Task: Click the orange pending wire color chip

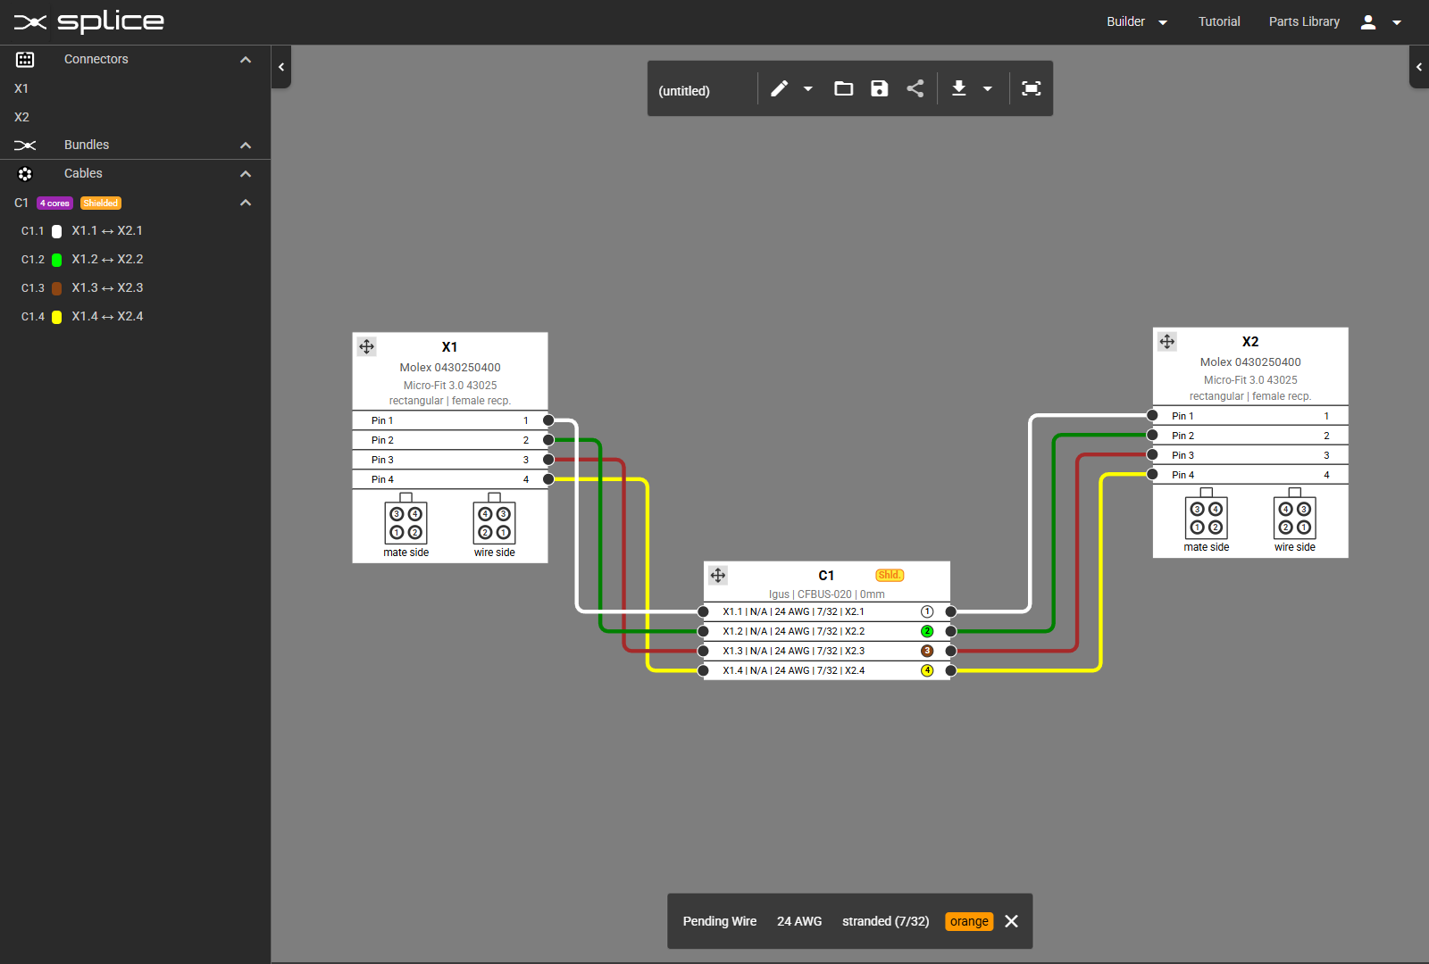Action: coord(969,921)
